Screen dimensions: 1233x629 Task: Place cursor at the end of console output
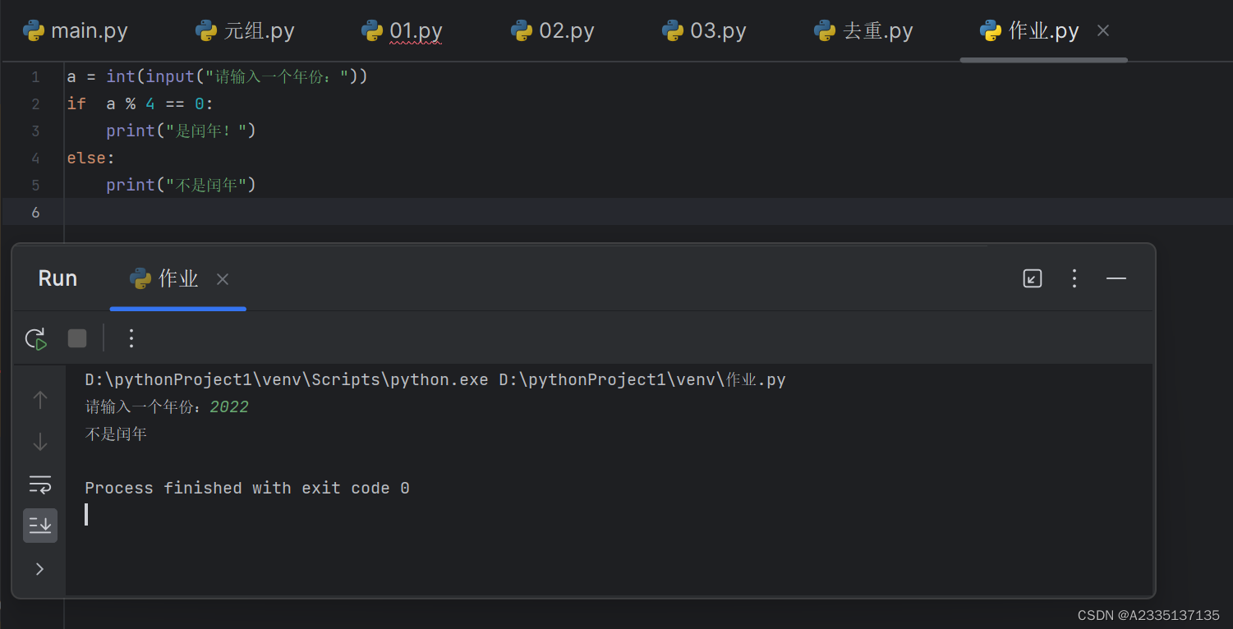click(86, 515)
